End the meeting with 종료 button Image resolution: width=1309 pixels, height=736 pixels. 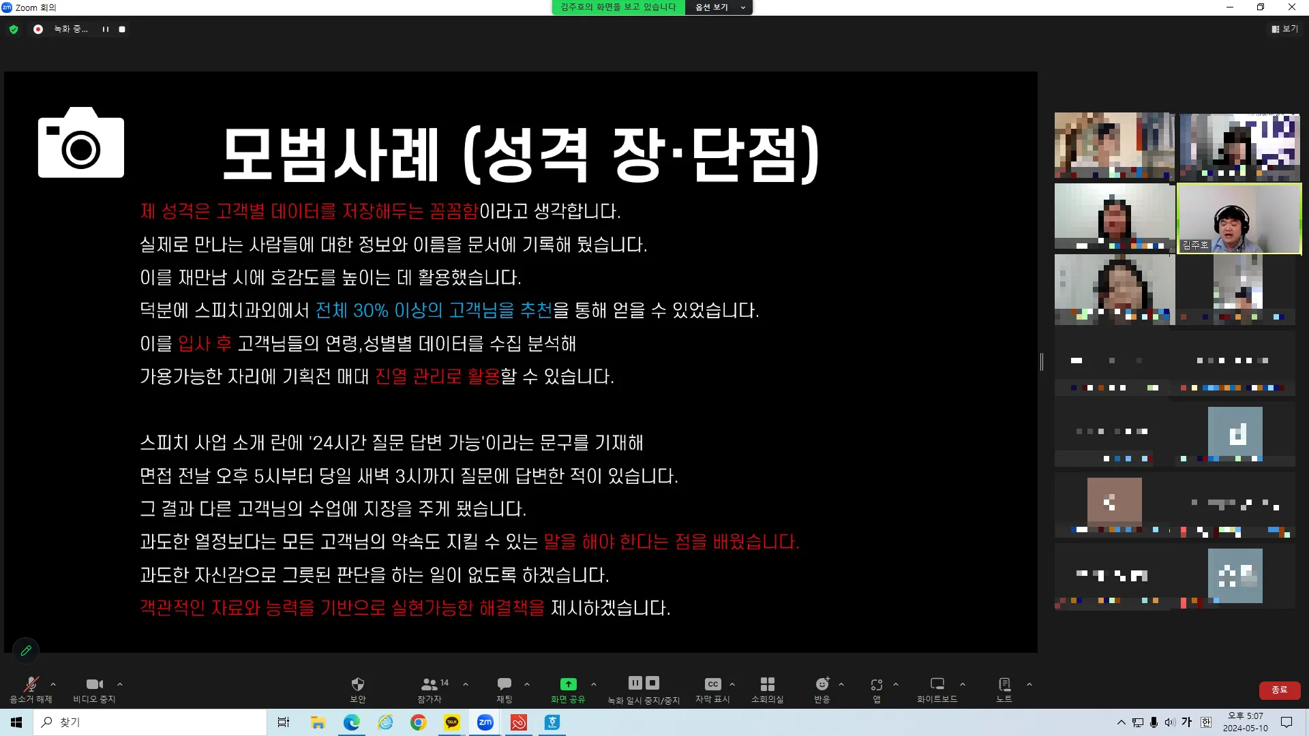click(1280, 690)
